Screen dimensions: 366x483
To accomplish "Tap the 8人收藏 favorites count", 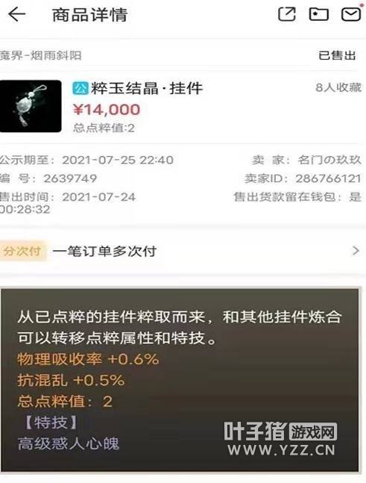I will point(338,87).
